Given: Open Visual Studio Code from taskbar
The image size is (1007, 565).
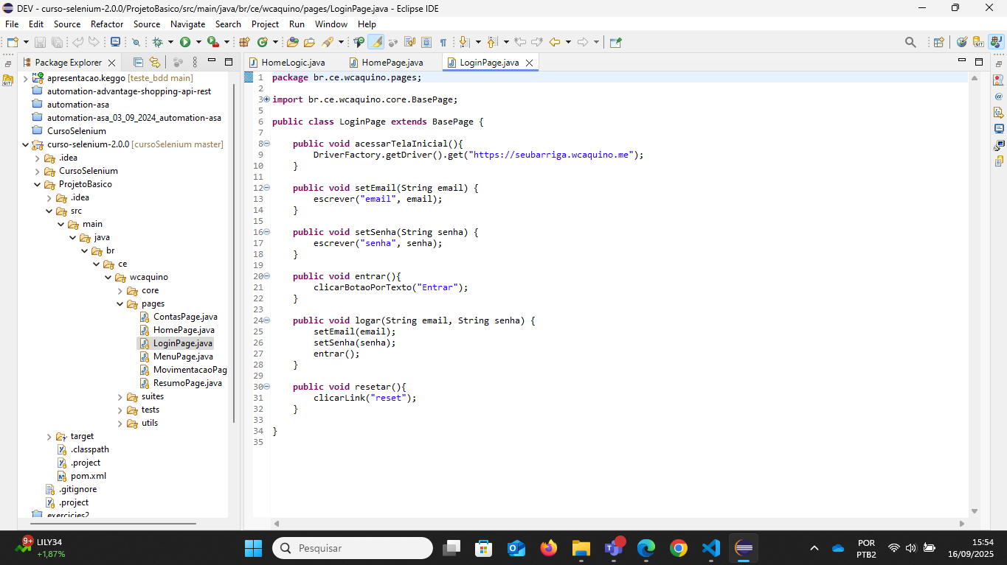Looking at the screenshot, I should 710,548.
